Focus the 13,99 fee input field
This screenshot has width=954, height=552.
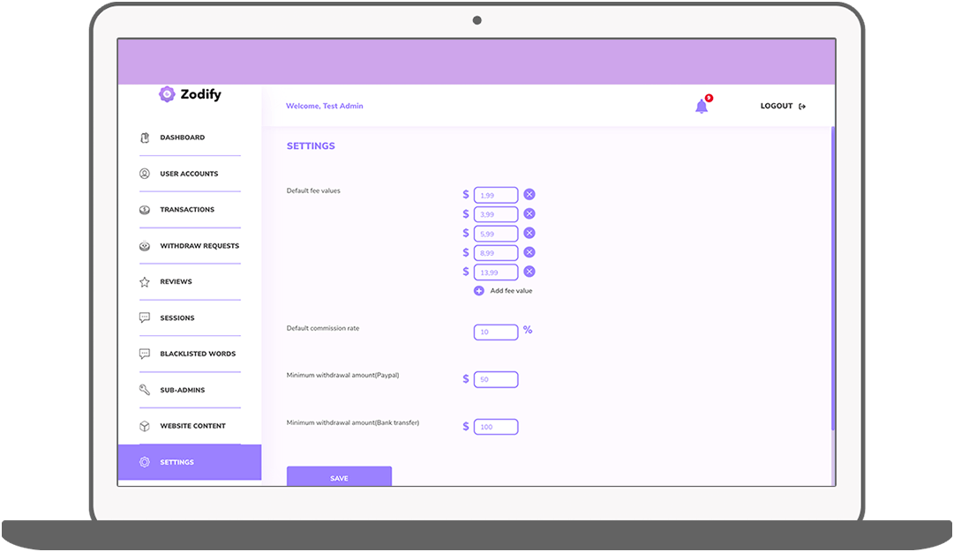pyautogui.click(x=496, y=272)
